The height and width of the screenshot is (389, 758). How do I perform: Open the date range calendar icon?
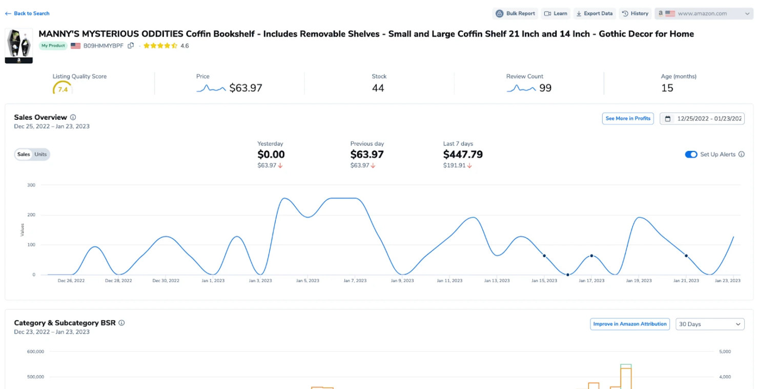click(x=668, y=118)
